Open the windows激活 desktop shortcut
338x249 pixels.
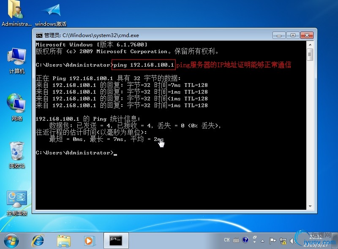pos(51,14)
